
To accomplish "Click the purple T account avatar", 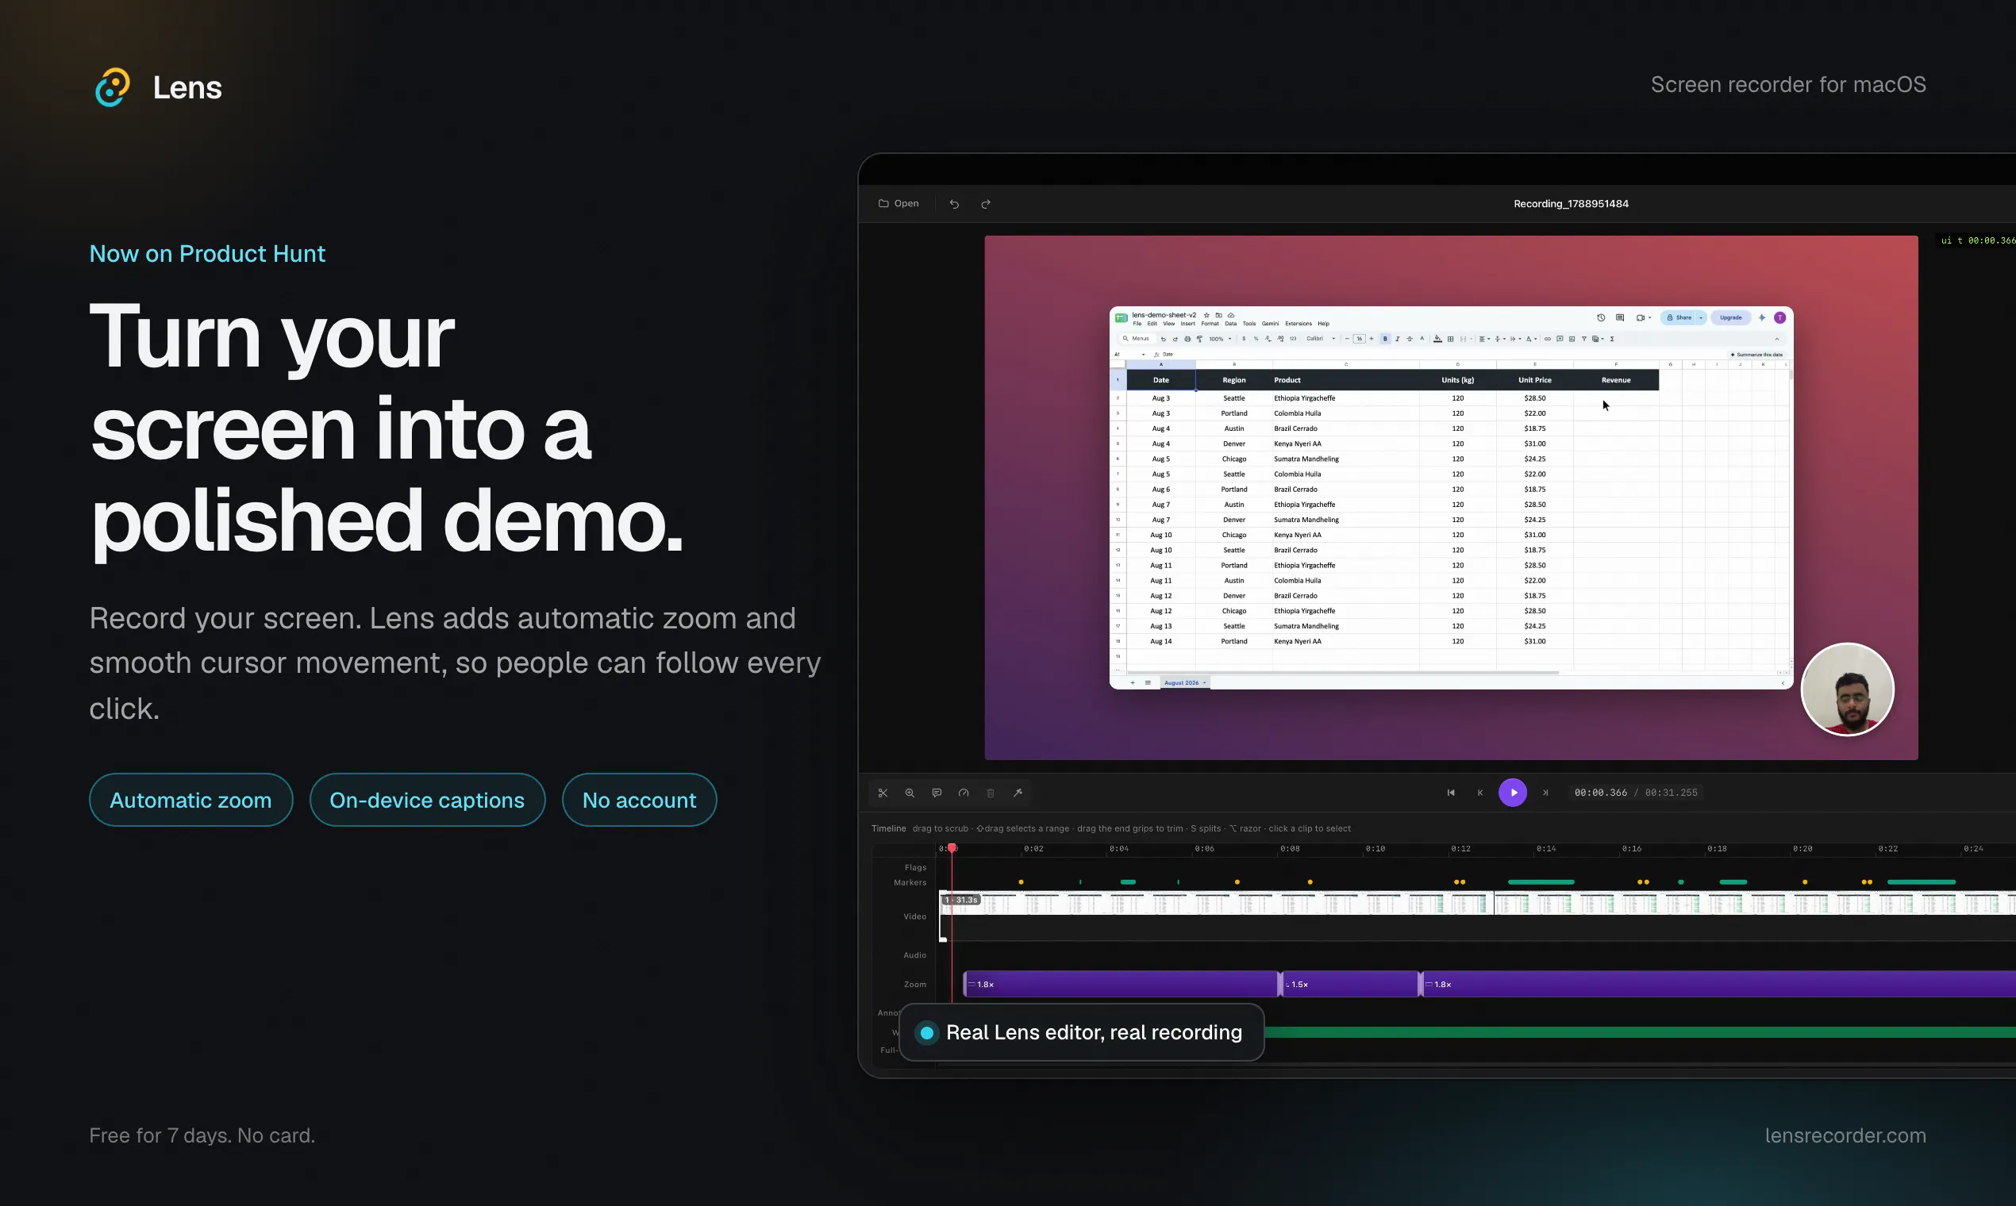I will [x=1779, y=317].
